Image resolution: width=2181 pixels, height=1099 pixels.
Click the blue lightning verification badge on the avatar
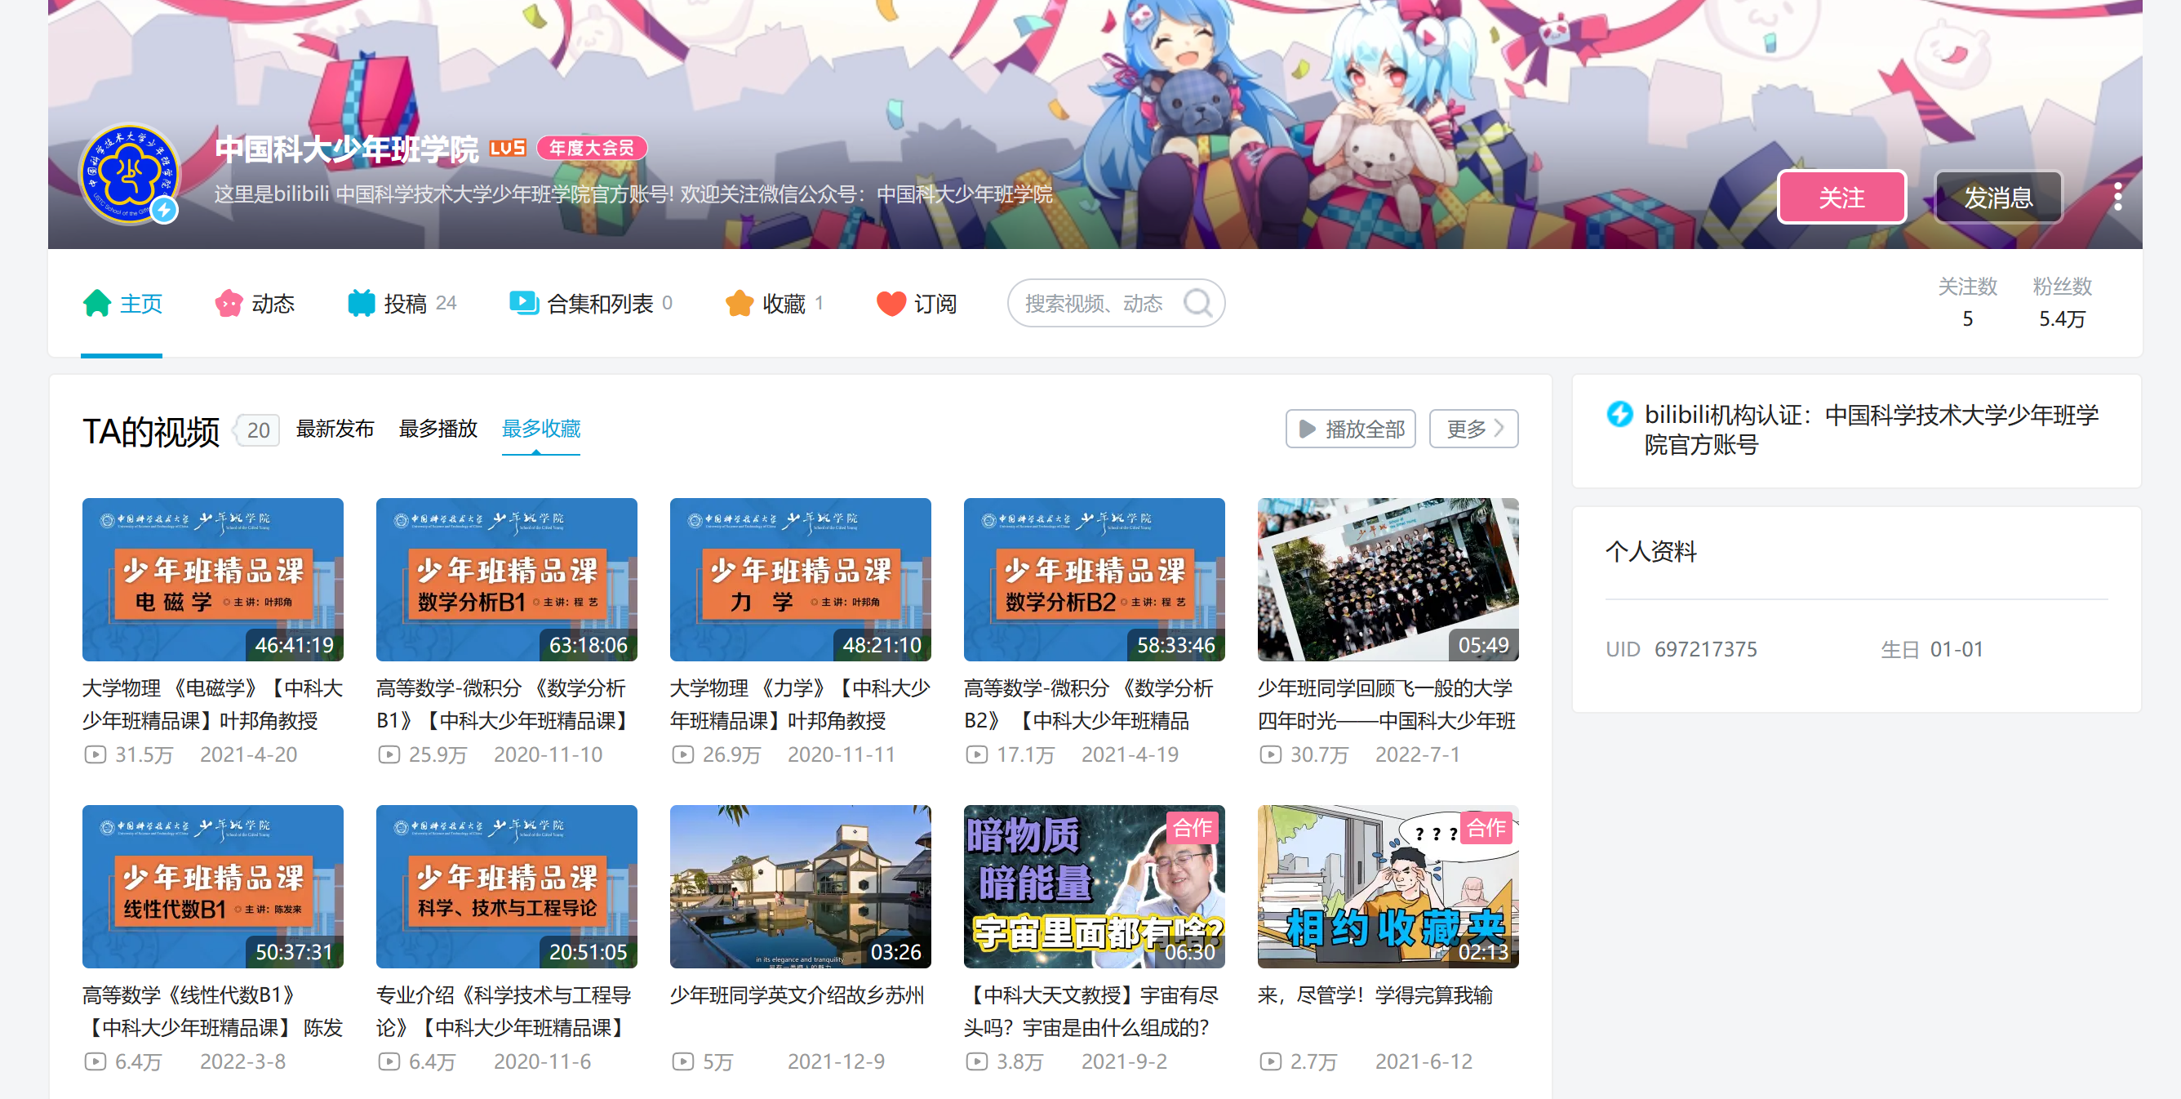click(x=164, y=209)
